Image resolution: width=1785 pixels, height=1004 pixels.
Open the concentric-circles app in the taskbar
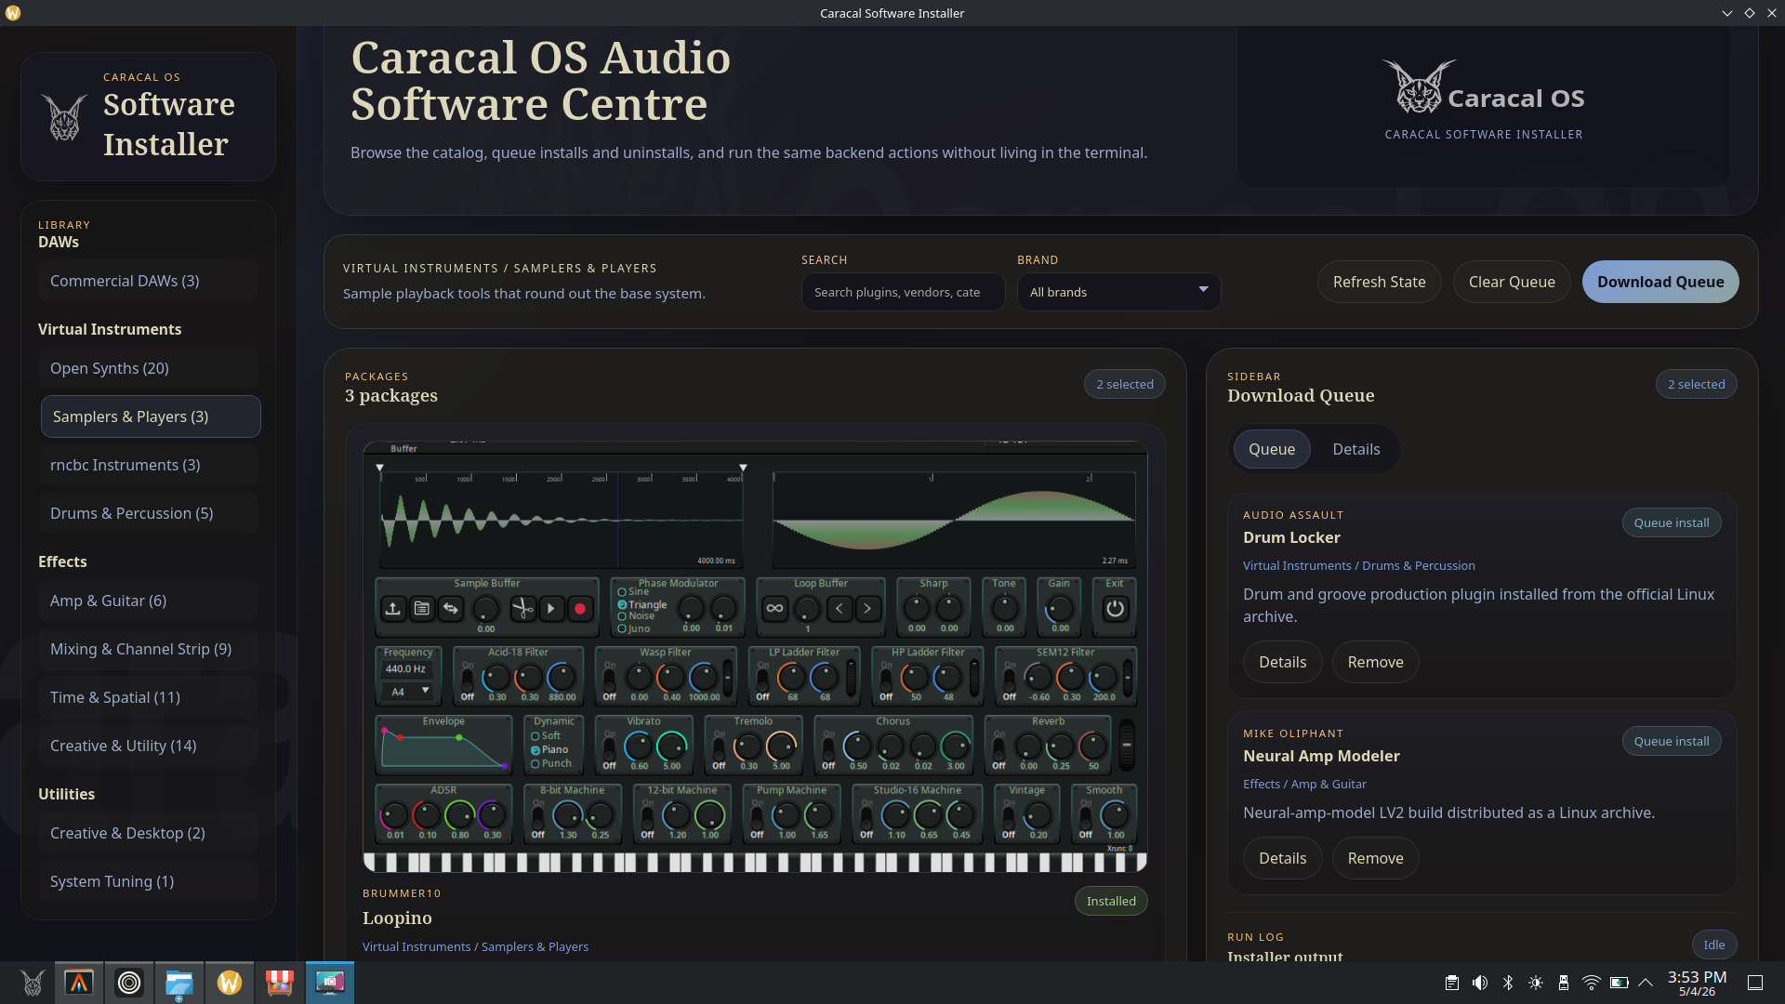coord(129,983)
